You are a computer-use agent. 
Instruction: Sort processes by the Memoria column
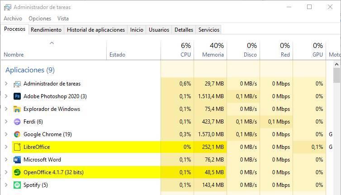210,50
